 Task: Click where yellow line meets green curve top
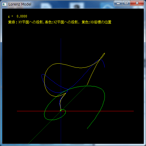87,86
